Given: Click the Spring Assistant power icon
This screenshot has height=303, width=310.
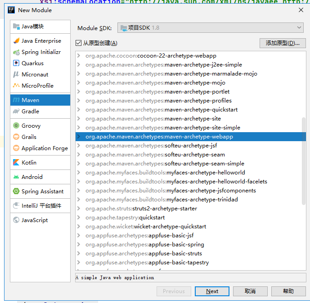Looking at the screenshot, I should click(x=16, y=191).
